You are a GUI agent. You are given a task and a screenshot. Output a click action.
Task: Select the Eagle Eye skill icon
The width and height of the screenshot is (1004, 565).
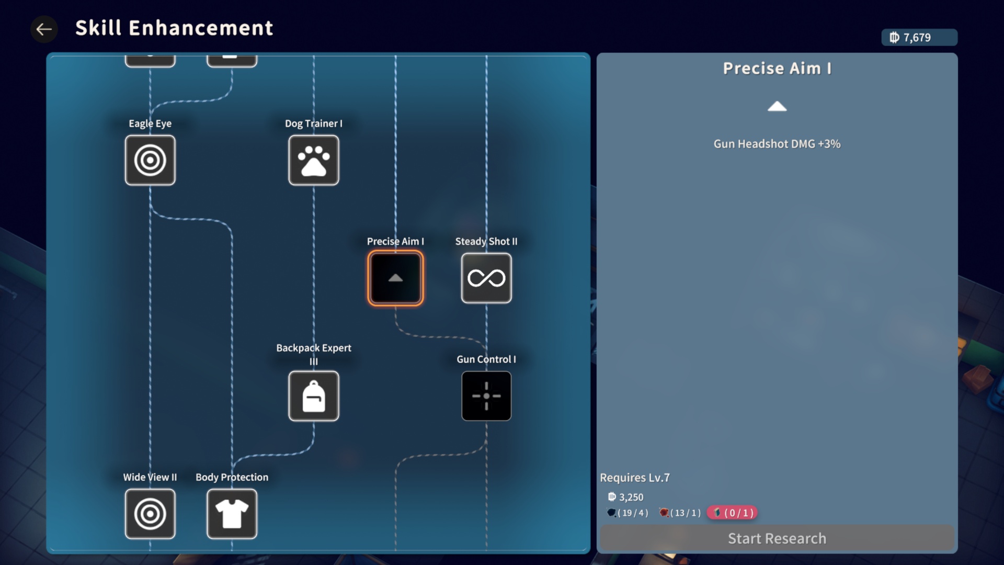(150, 160)
